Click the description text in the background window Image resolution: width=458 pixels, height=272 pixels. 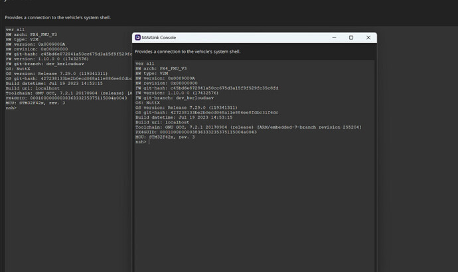[58, 17]
